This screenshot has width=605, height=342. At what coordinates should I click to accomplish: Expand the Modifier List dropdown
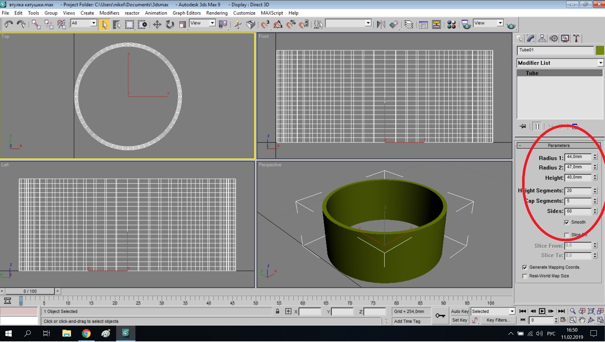pyautogui.click(x=600, y=63)
